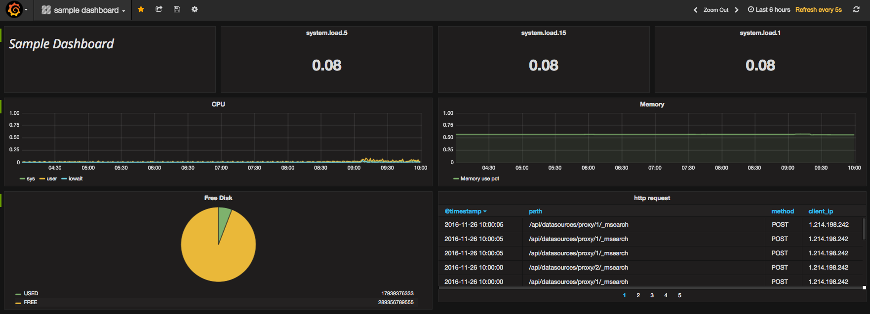Open the system.load.5 panel title menu
The width and height of the screenshot is (870, 314).
(x=326, y=33)
